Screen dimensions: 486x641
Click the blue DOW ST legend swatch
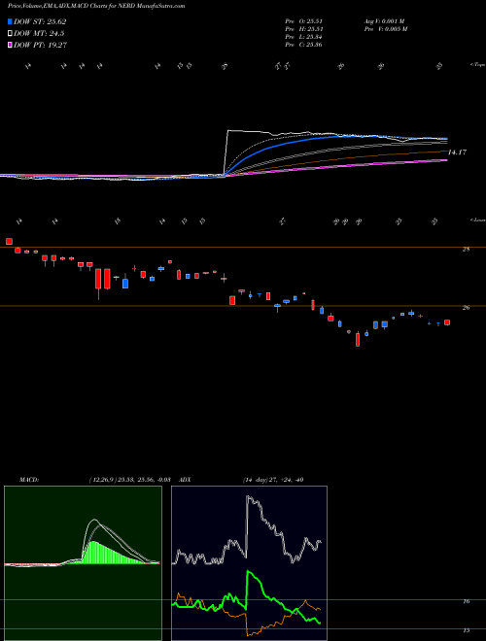(x=11, y=21)
